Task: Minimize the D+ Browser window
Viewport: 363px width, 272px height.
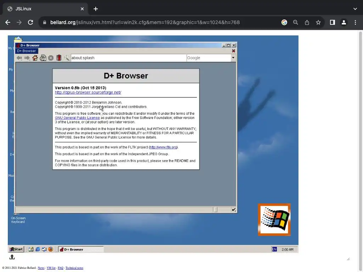Action: click(x=224, y=45)
